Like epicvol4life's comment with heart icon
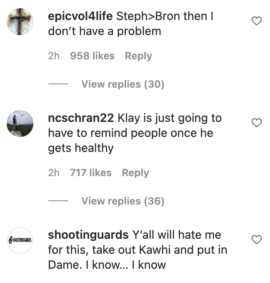Image resolution: width=270 pixels, height=283 pixels. (x=257, y=20)
